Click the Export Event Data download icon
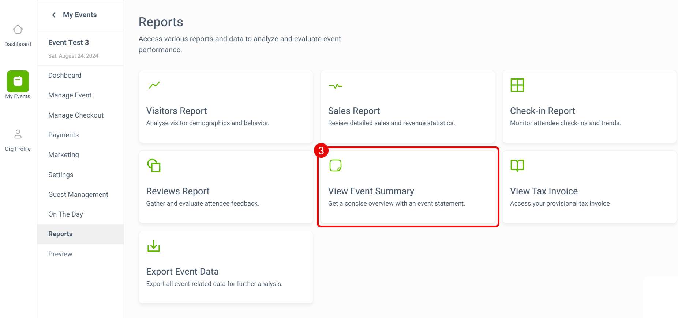 154,246
